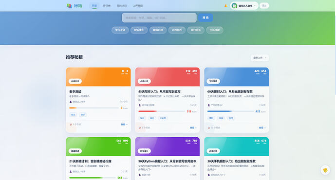This screenshot has width=336, height=180.
Task: Click category badge on orange 老李测试 card
Action: point(75,81)
